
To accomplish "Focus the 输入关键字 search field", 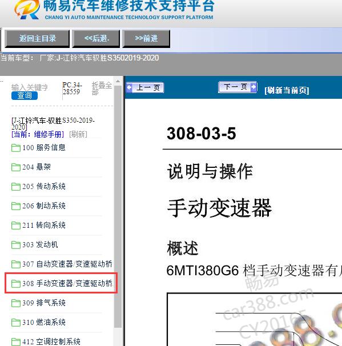I will [30, 87].
